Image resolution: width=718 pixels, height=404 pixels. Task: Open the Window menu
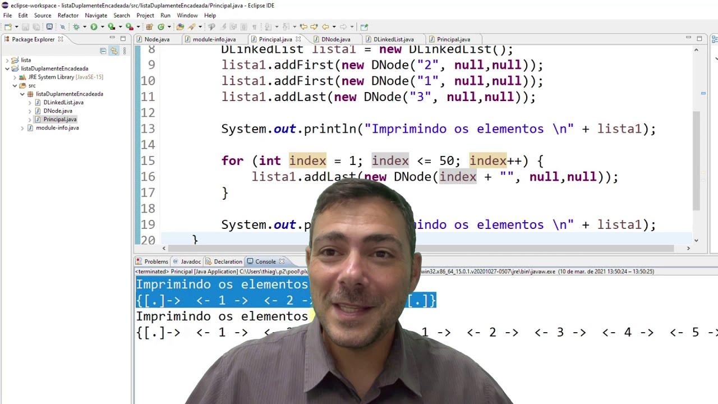click(187, 15)
